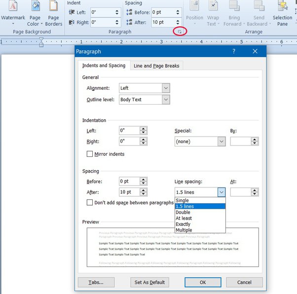This screenshot has height=294, width=297.
Task: Open the Send Backward dropdown arrow
Action: click(x=270, y=24)
